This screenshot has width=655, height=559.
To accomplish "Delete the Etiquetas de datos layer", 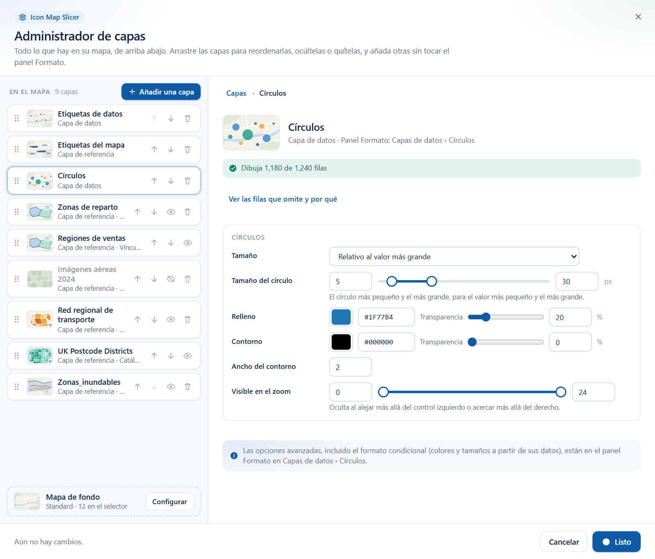I will pos(187,119).
